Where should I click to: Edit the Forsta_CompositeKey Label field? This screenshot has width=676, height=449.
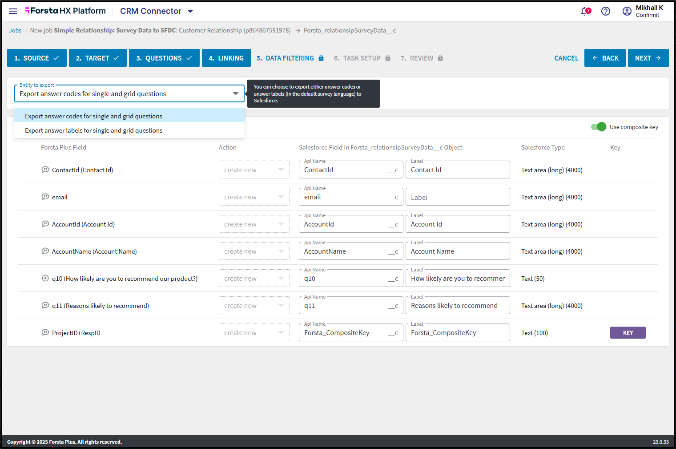click(458, 332)
